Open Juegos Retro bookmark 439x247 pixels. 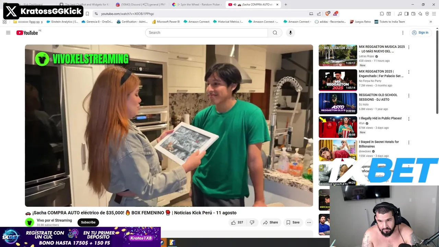tap(360, 22)
